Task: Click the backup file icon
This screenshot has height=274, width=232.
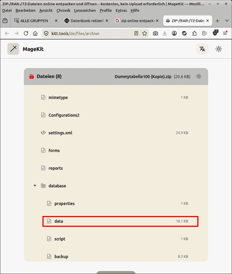Action: [49, 257]
